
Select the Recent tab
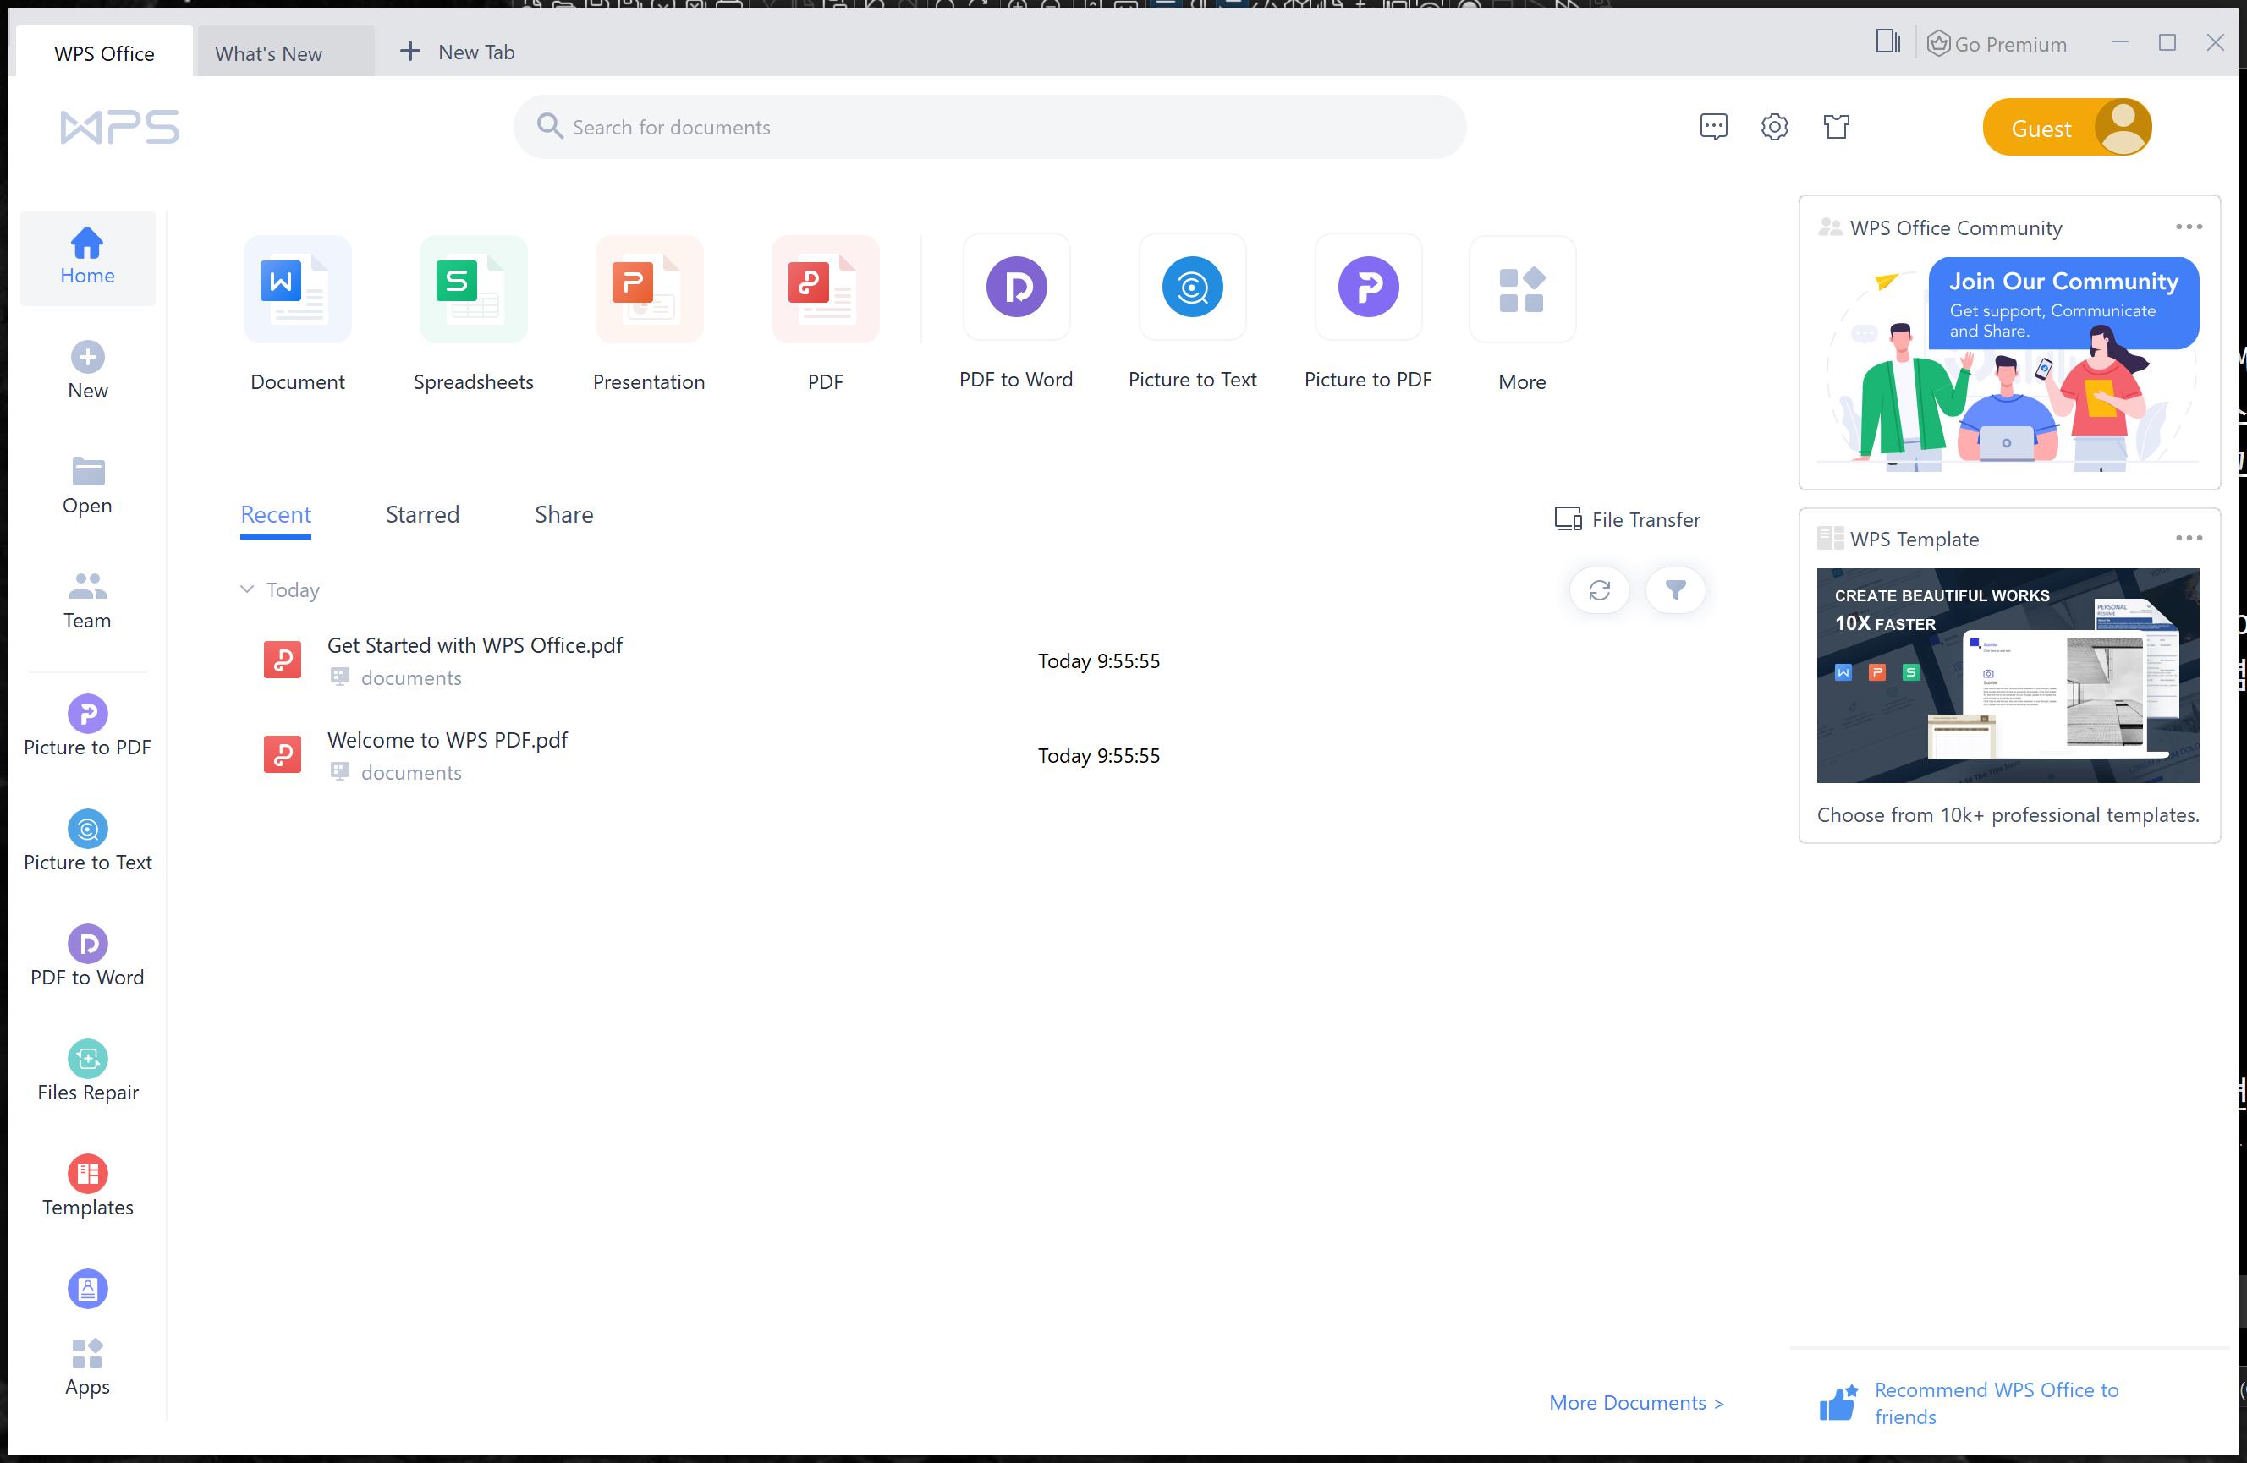[276, 515]
